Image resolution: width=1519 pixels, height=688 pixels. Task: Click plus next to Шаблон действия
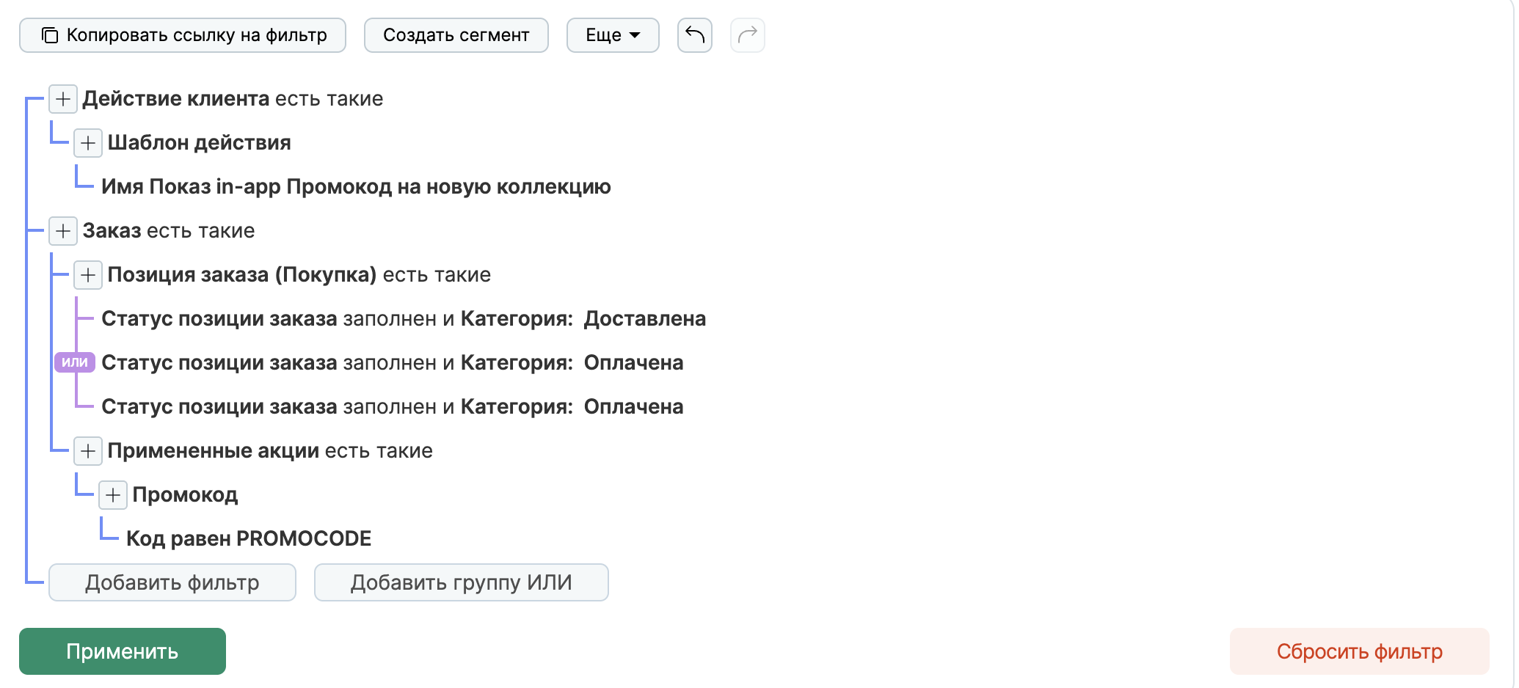pos(88,143)
